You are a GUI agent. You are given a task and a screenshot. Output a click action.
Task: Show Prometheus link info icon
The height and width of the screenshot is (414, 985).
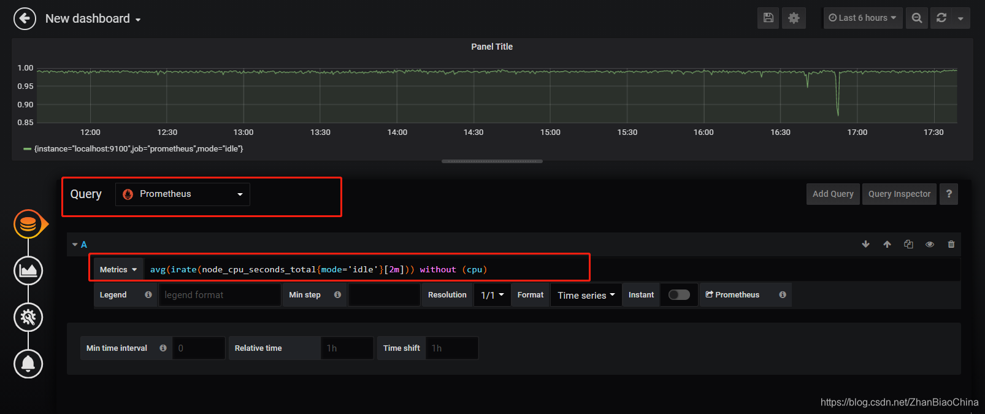[x=783, y=295]
